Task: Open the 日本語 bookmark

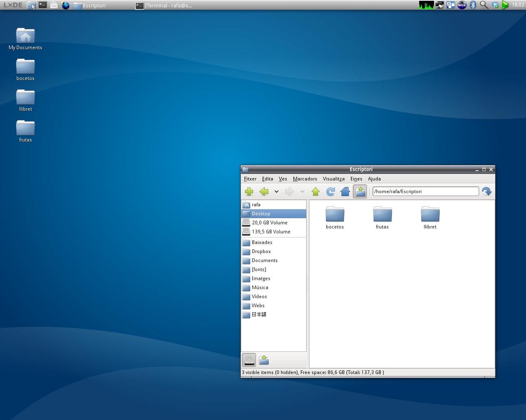Action: coord(274,315)
